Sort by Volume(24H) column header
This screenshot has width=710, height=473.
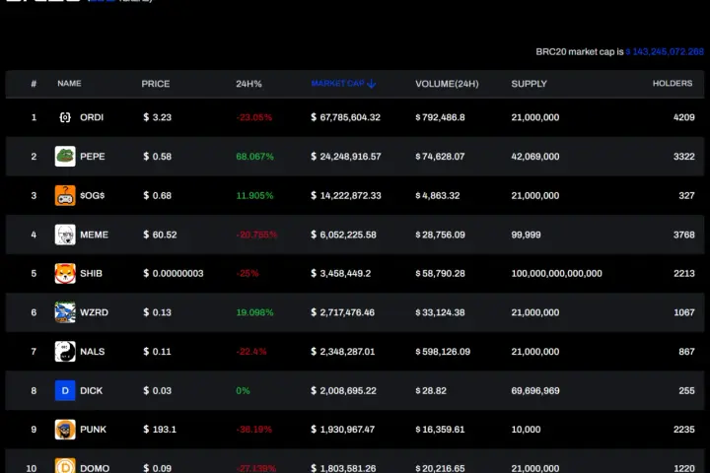(447, 84)
